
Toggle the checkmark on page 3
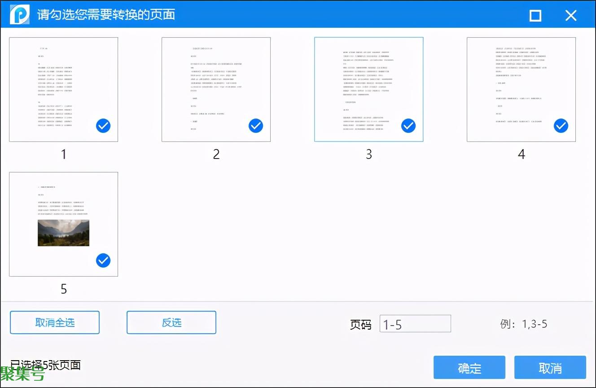pos(408,126)
